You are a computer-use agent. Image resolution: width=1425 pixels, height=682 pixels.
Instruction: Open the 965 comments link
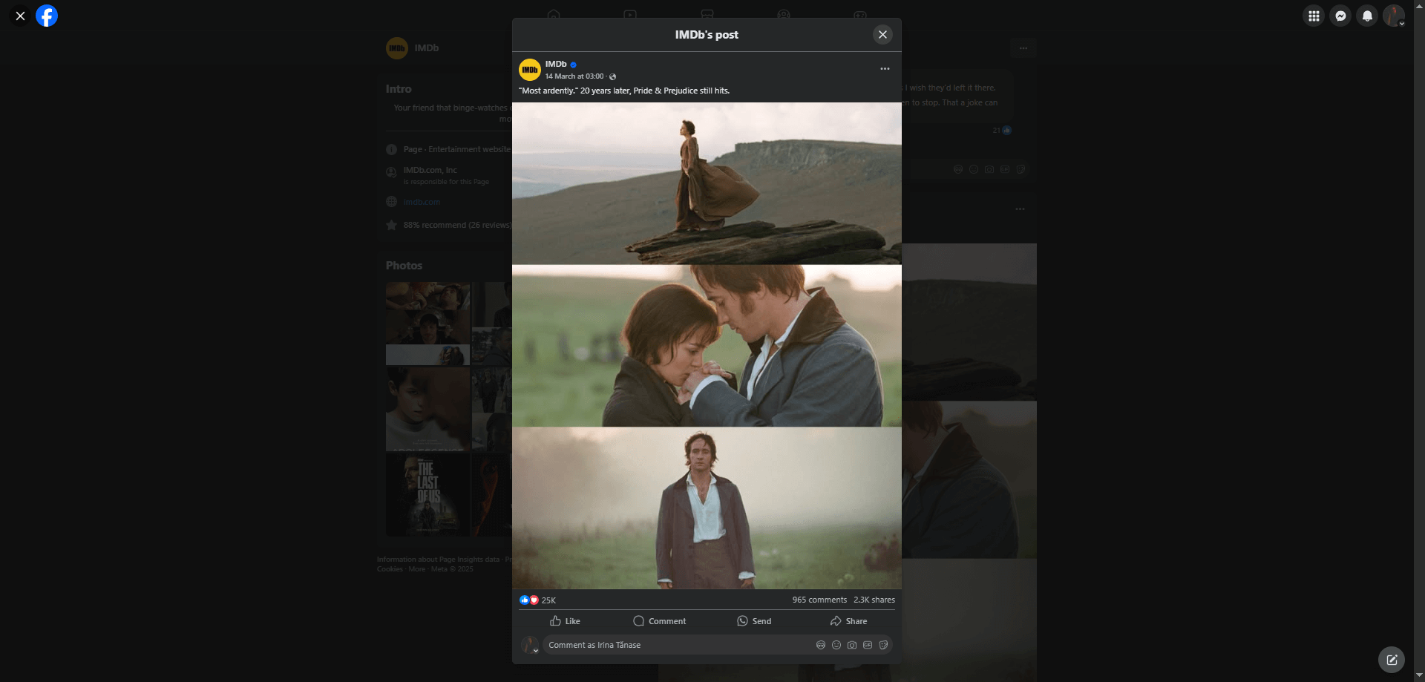pos(819,600)
